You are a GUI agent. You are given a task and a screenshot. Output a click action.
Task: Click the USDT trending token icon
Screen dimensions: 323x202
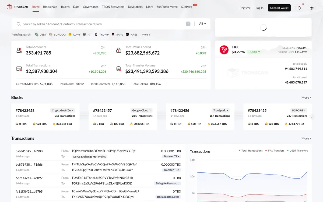[37, 34]
